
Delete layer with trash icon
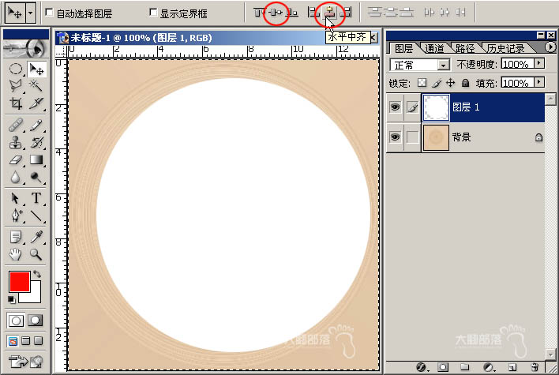535,367
